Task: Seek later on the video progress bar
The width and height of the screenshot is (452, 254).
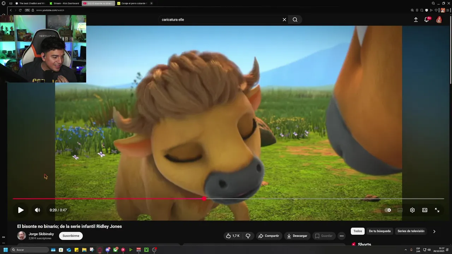Action: (324, 199)
